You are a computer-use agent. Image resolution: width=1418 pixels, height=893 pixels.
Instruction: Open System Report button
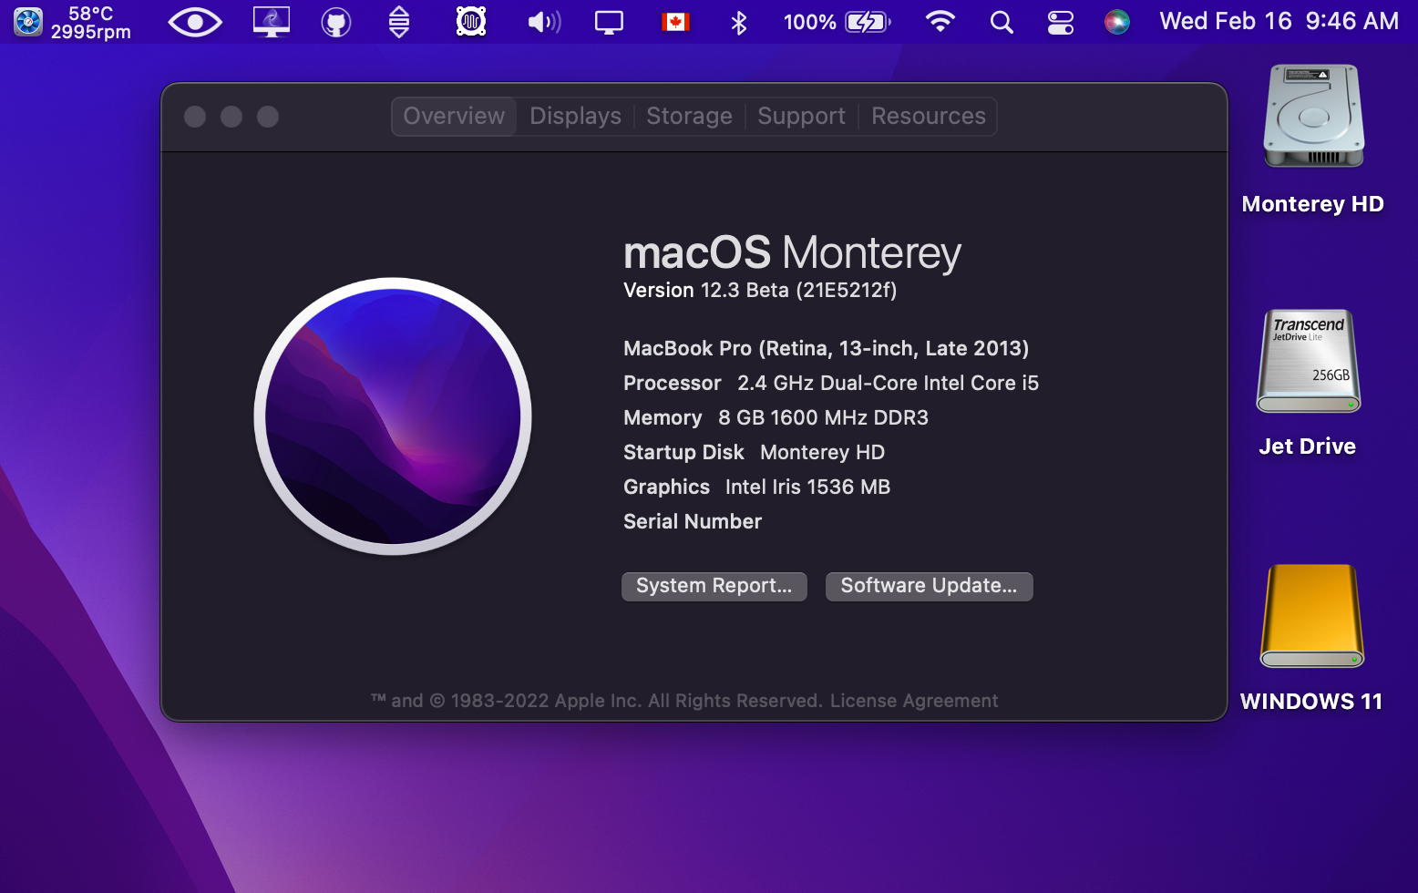(x=714, y=586)
